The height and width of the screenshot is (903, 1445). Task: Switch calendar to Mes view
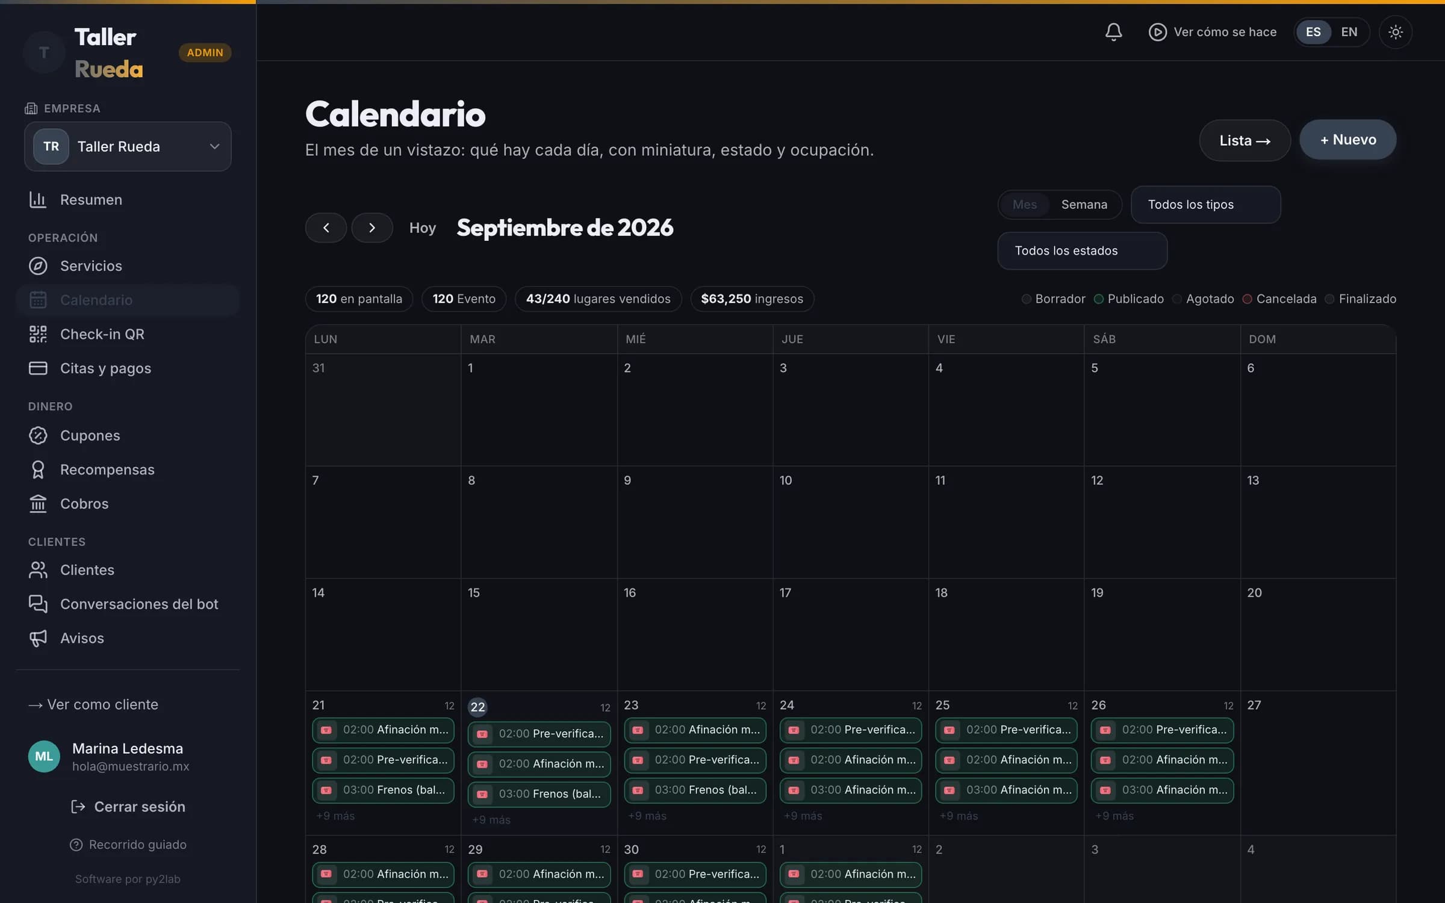(x=1025, y=205)
